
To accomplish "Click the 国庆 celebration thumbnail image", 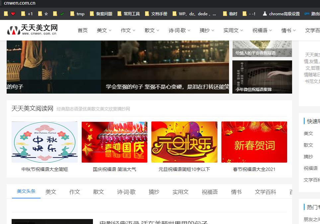I will pyautogui.click(x=115, y=142).
